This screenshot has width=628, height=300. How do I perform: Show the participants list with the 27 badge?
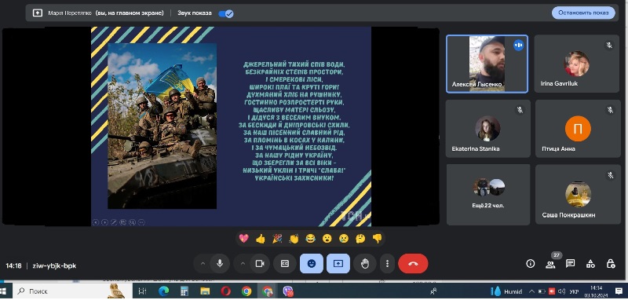(550, 264)
